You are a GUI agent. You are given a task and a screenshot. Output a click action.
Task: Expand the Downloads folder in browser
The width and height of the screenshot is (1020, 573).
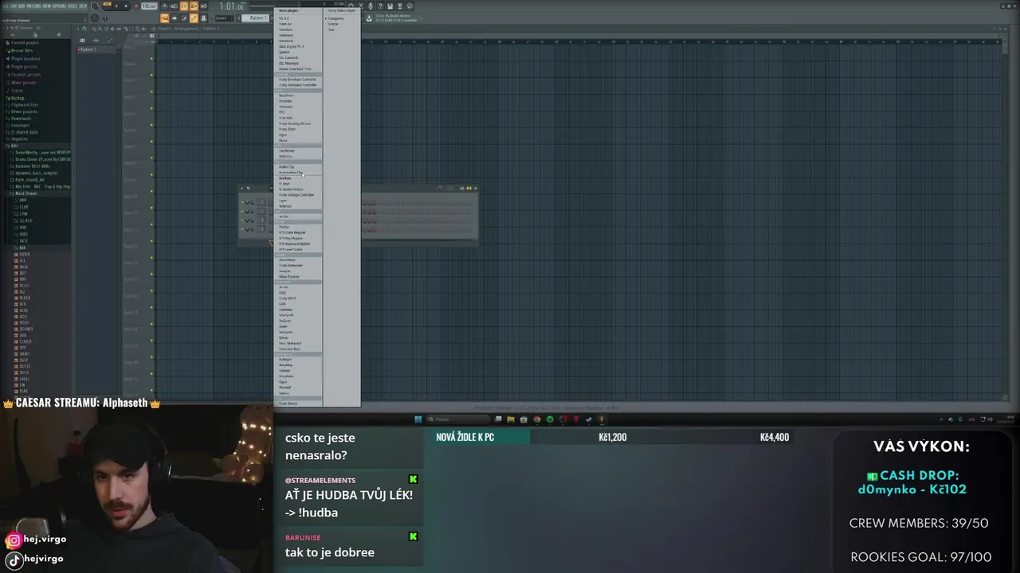[x=21, y=119]
